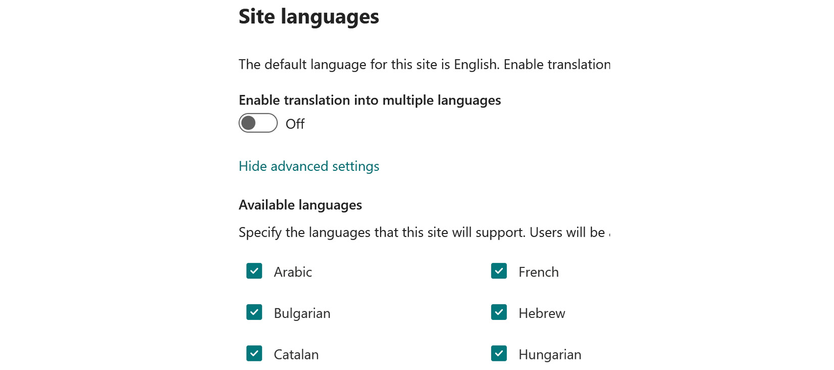Click the Catalan language name
834x370 pixels.
coord(296,354)
